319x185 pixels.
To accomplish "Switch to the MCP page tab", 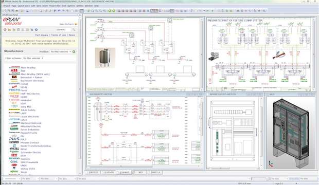I will tap(140, 172).
